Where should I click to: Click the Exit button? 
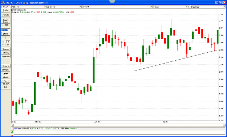pyautogui.click(x=6, y=87)
